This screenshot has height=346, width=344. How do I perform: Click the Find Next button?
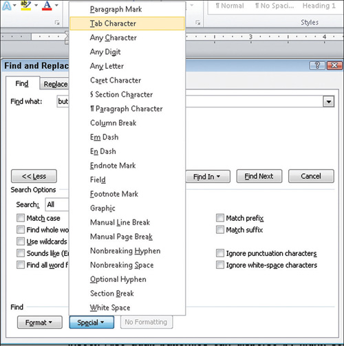(x=259, y=176)
